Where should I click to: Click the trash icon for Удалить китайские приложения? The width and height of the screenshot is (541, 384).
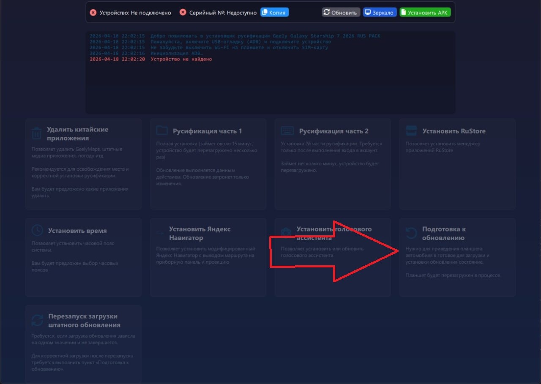point(37,133)
